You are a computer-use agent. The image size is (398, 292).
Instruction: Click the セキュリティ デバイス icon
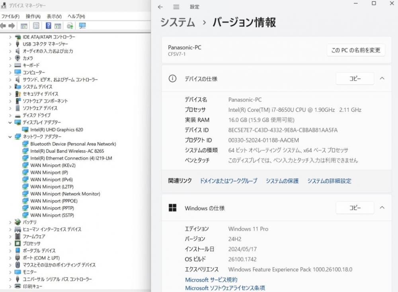pos(18,94)
